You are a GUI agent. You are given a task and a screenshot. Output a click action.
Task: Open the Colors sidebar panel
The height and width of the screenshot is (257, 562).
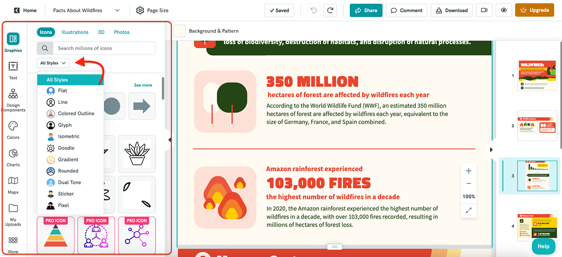13,130
